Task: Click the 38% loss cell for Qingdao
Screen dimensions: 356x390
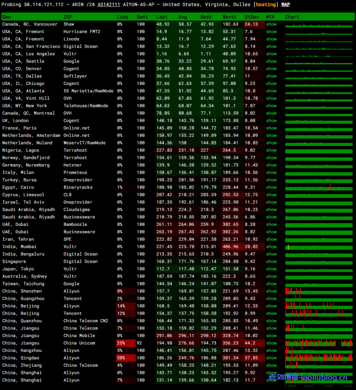Action: coord(121,358)
